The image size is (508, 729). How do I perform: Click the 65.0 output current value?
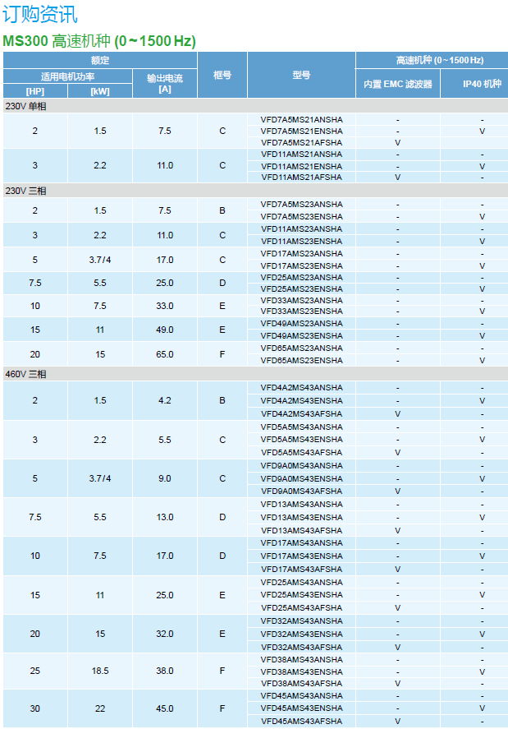pyautogui.click(x=165, y=354)
